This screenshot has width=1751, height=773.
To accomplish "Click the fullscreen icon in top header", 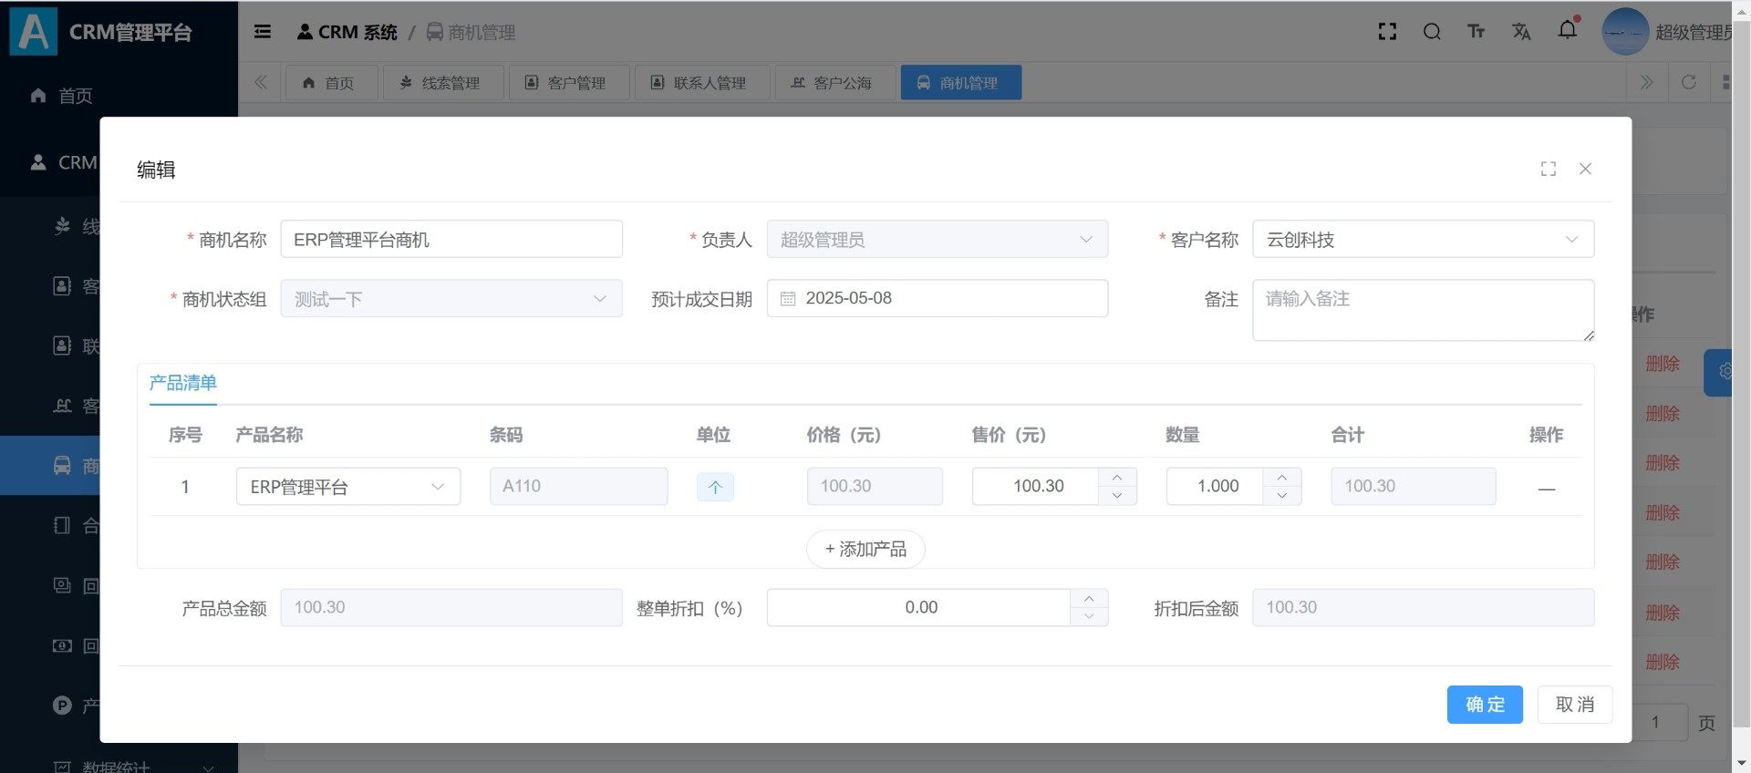I will point(1387,32).
